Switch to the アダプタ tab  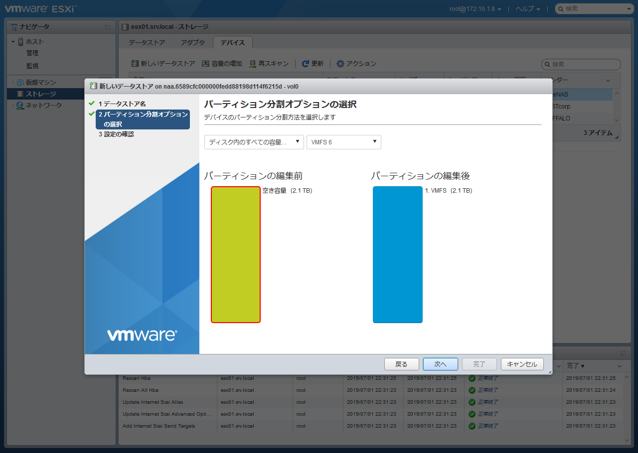(x=193, y=43)
